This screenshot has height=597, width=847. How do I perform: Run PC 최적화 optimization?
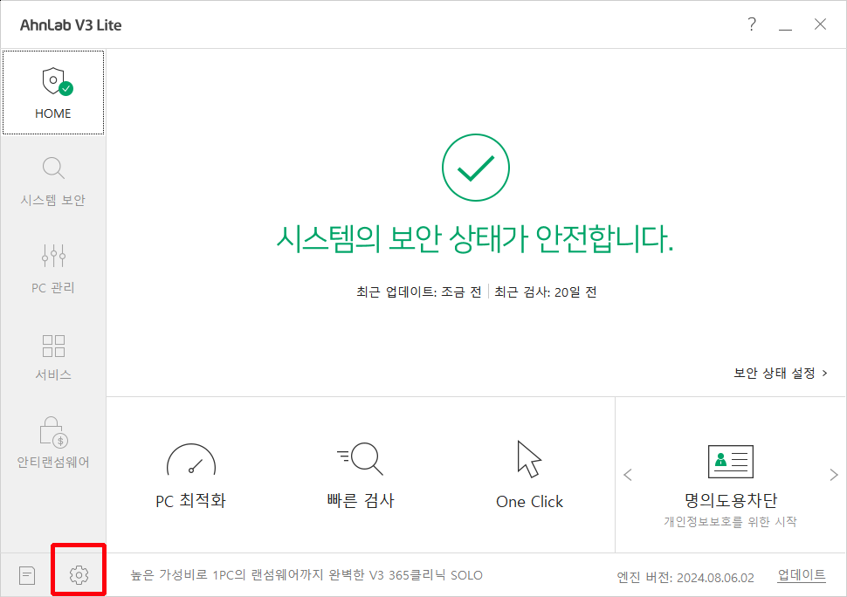point(190,476)
